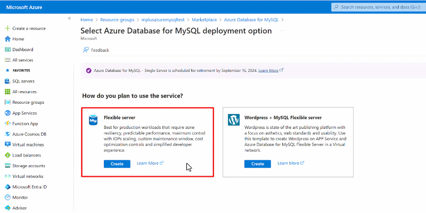Collapse the sidebar with double chevron

[x=69, y=18]
